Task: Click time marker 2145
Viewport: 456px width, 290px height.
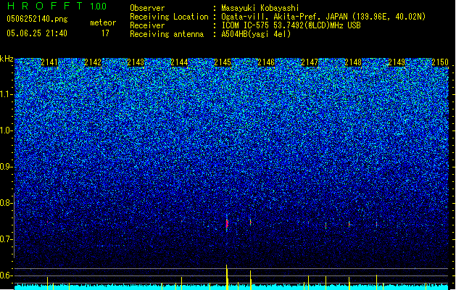Action: click(x=223, y=62)
